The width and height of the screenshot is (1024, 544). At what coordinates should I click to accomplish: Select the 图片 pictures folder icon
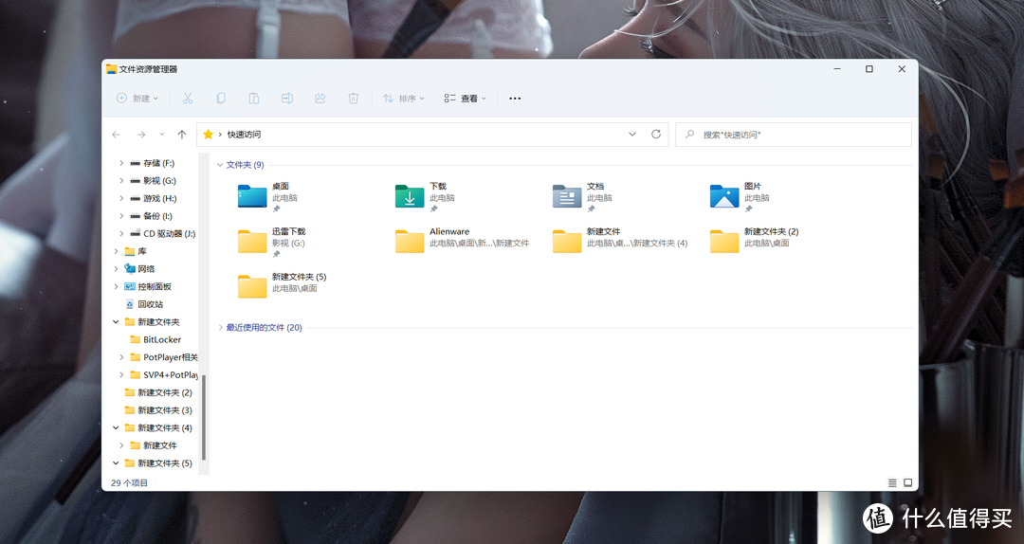tap(724, 196)
